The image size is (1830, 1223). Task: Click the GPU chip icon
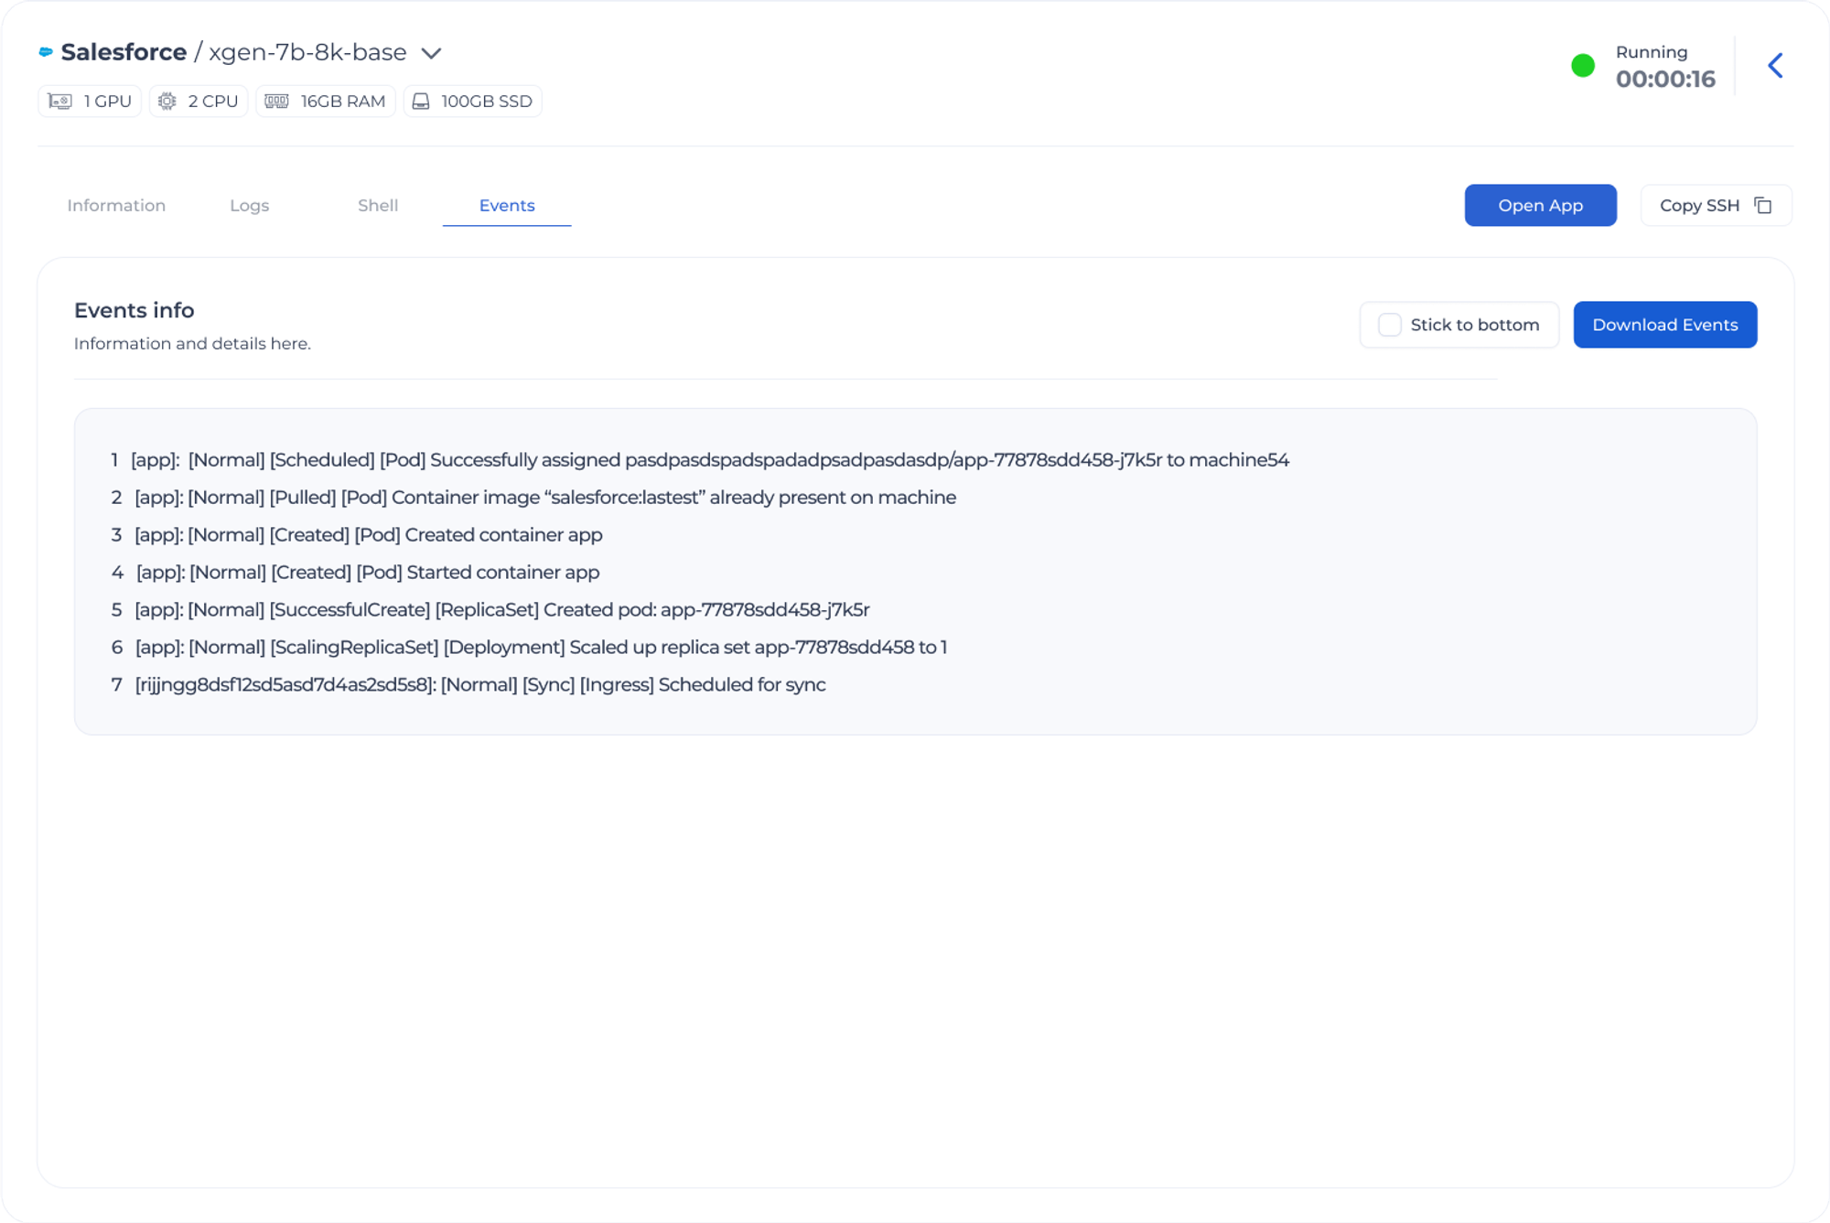pos(60,102)
